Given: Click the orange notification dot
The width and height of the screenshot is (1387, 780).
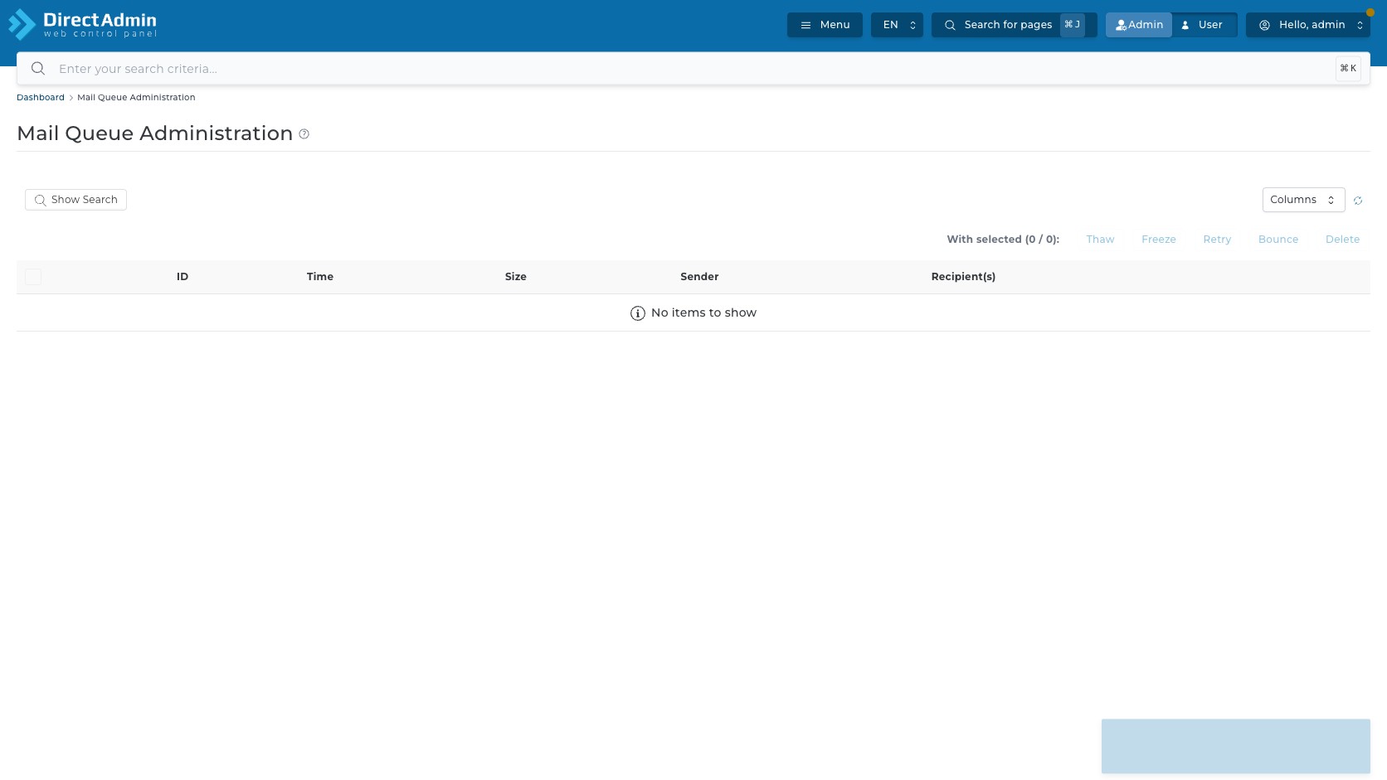Looking at the screenshot, I should [1370, 12].
